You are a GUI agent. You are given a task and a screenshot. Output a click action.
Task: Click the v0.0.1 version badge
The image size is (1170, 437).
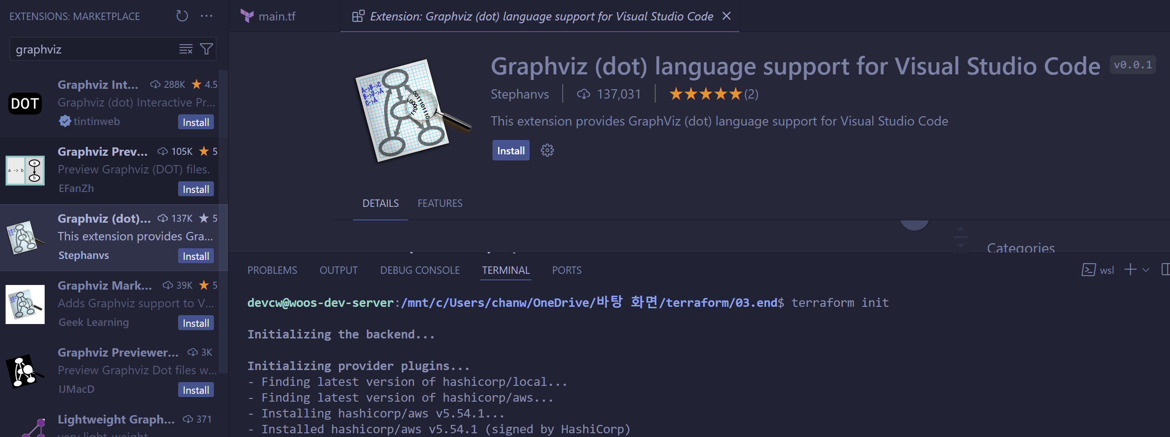pyautogui.click(x=1132, y=65)
